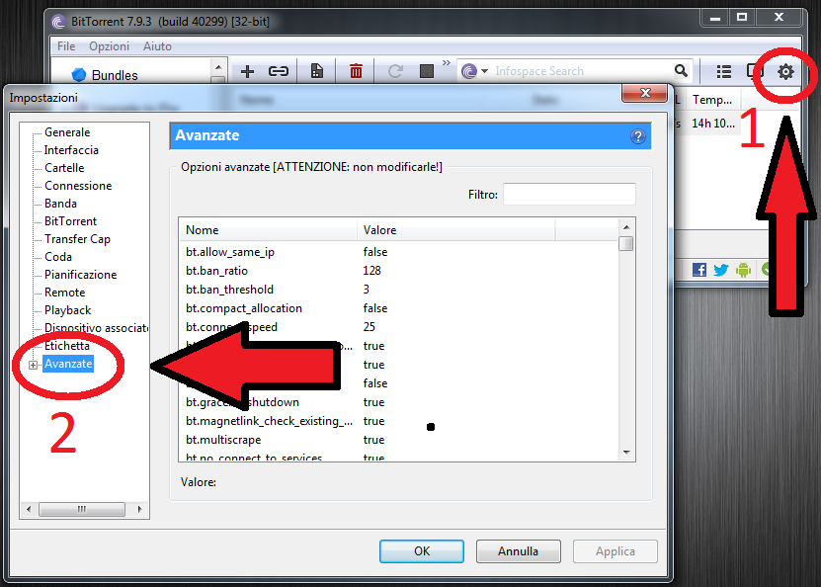Image resolution: width=821 pixels, height=587 pixels.
Task: Click the Start Torrent refresh arrow icon
Action: (395, 71)
